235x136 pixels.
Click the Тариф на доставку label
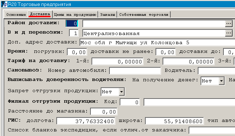(x=39, y=61)
